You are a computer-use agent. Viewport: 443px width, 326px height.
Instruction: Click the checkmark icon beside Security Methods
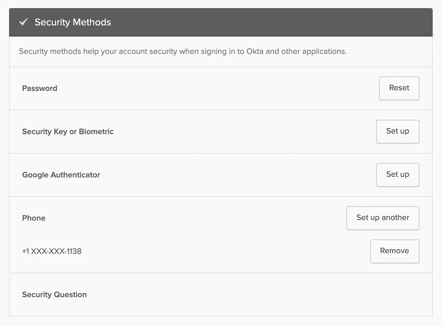[23, 22]
